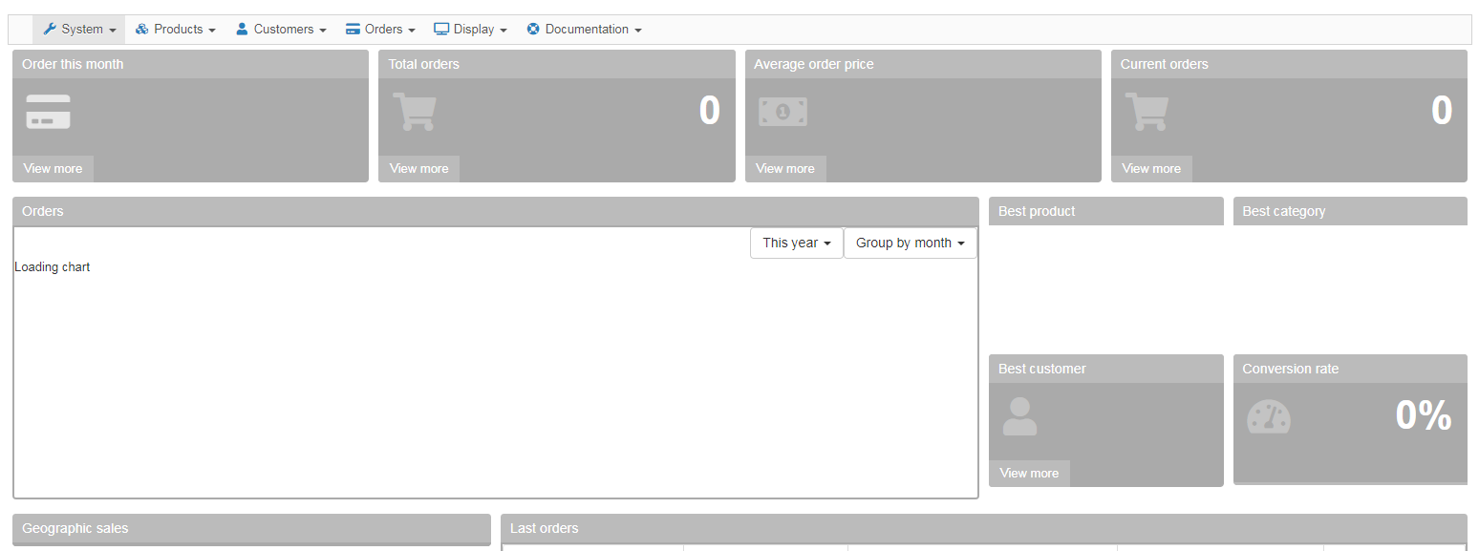Screen dimensions: 1479x551
Task: Click credit card icon in Order this month
Action: (x=48, y=112)
